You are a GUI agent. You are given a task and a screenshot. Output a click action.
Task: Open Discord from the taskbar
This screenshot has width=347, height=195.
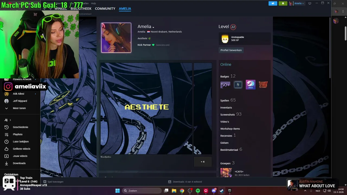[214, 191]
